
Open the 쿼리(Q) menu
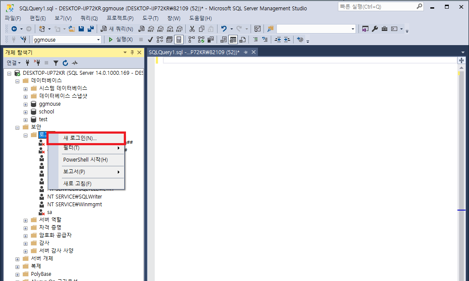89,18
